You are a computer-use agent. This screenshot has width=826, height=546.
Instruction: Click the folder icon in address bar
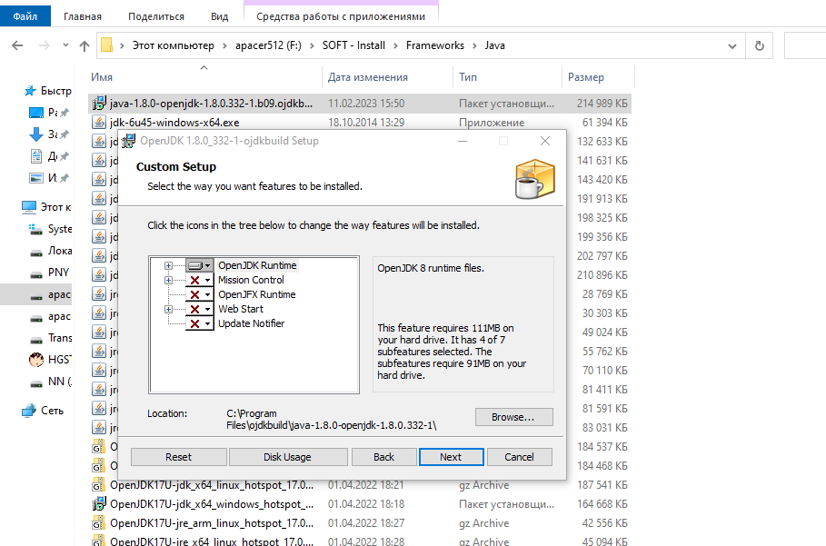pyautogui.click(x=107, y=45)
